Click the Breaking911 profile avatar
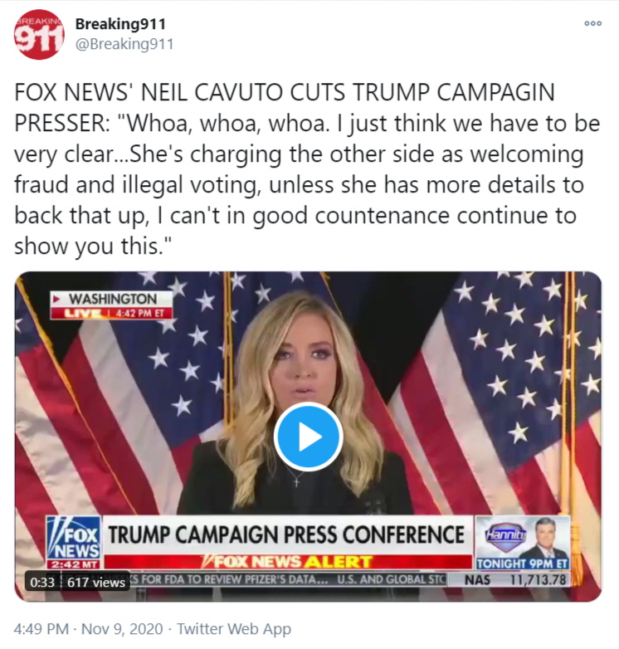 (x=39, y=34)
